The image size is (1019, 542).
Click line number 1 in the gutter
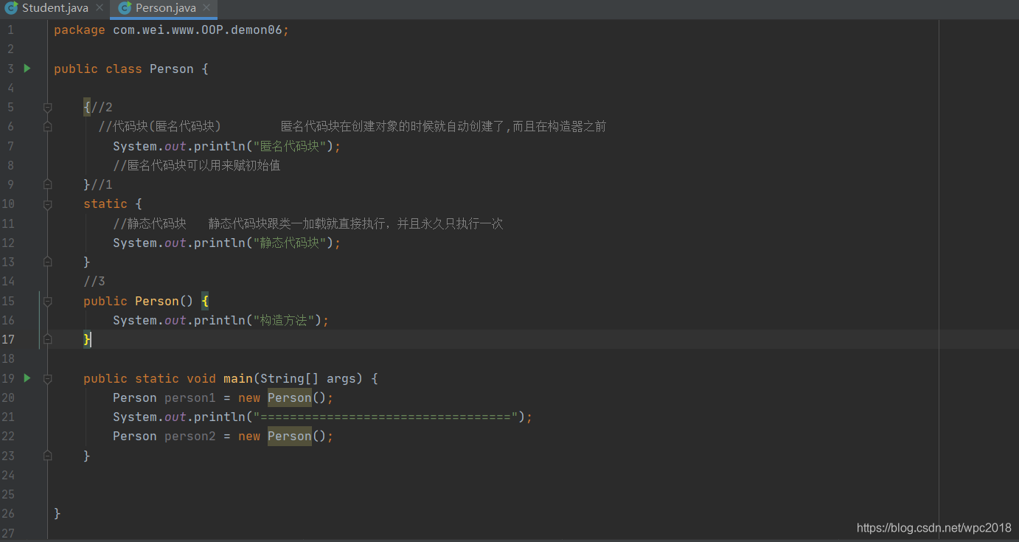(x=11, y=30)
